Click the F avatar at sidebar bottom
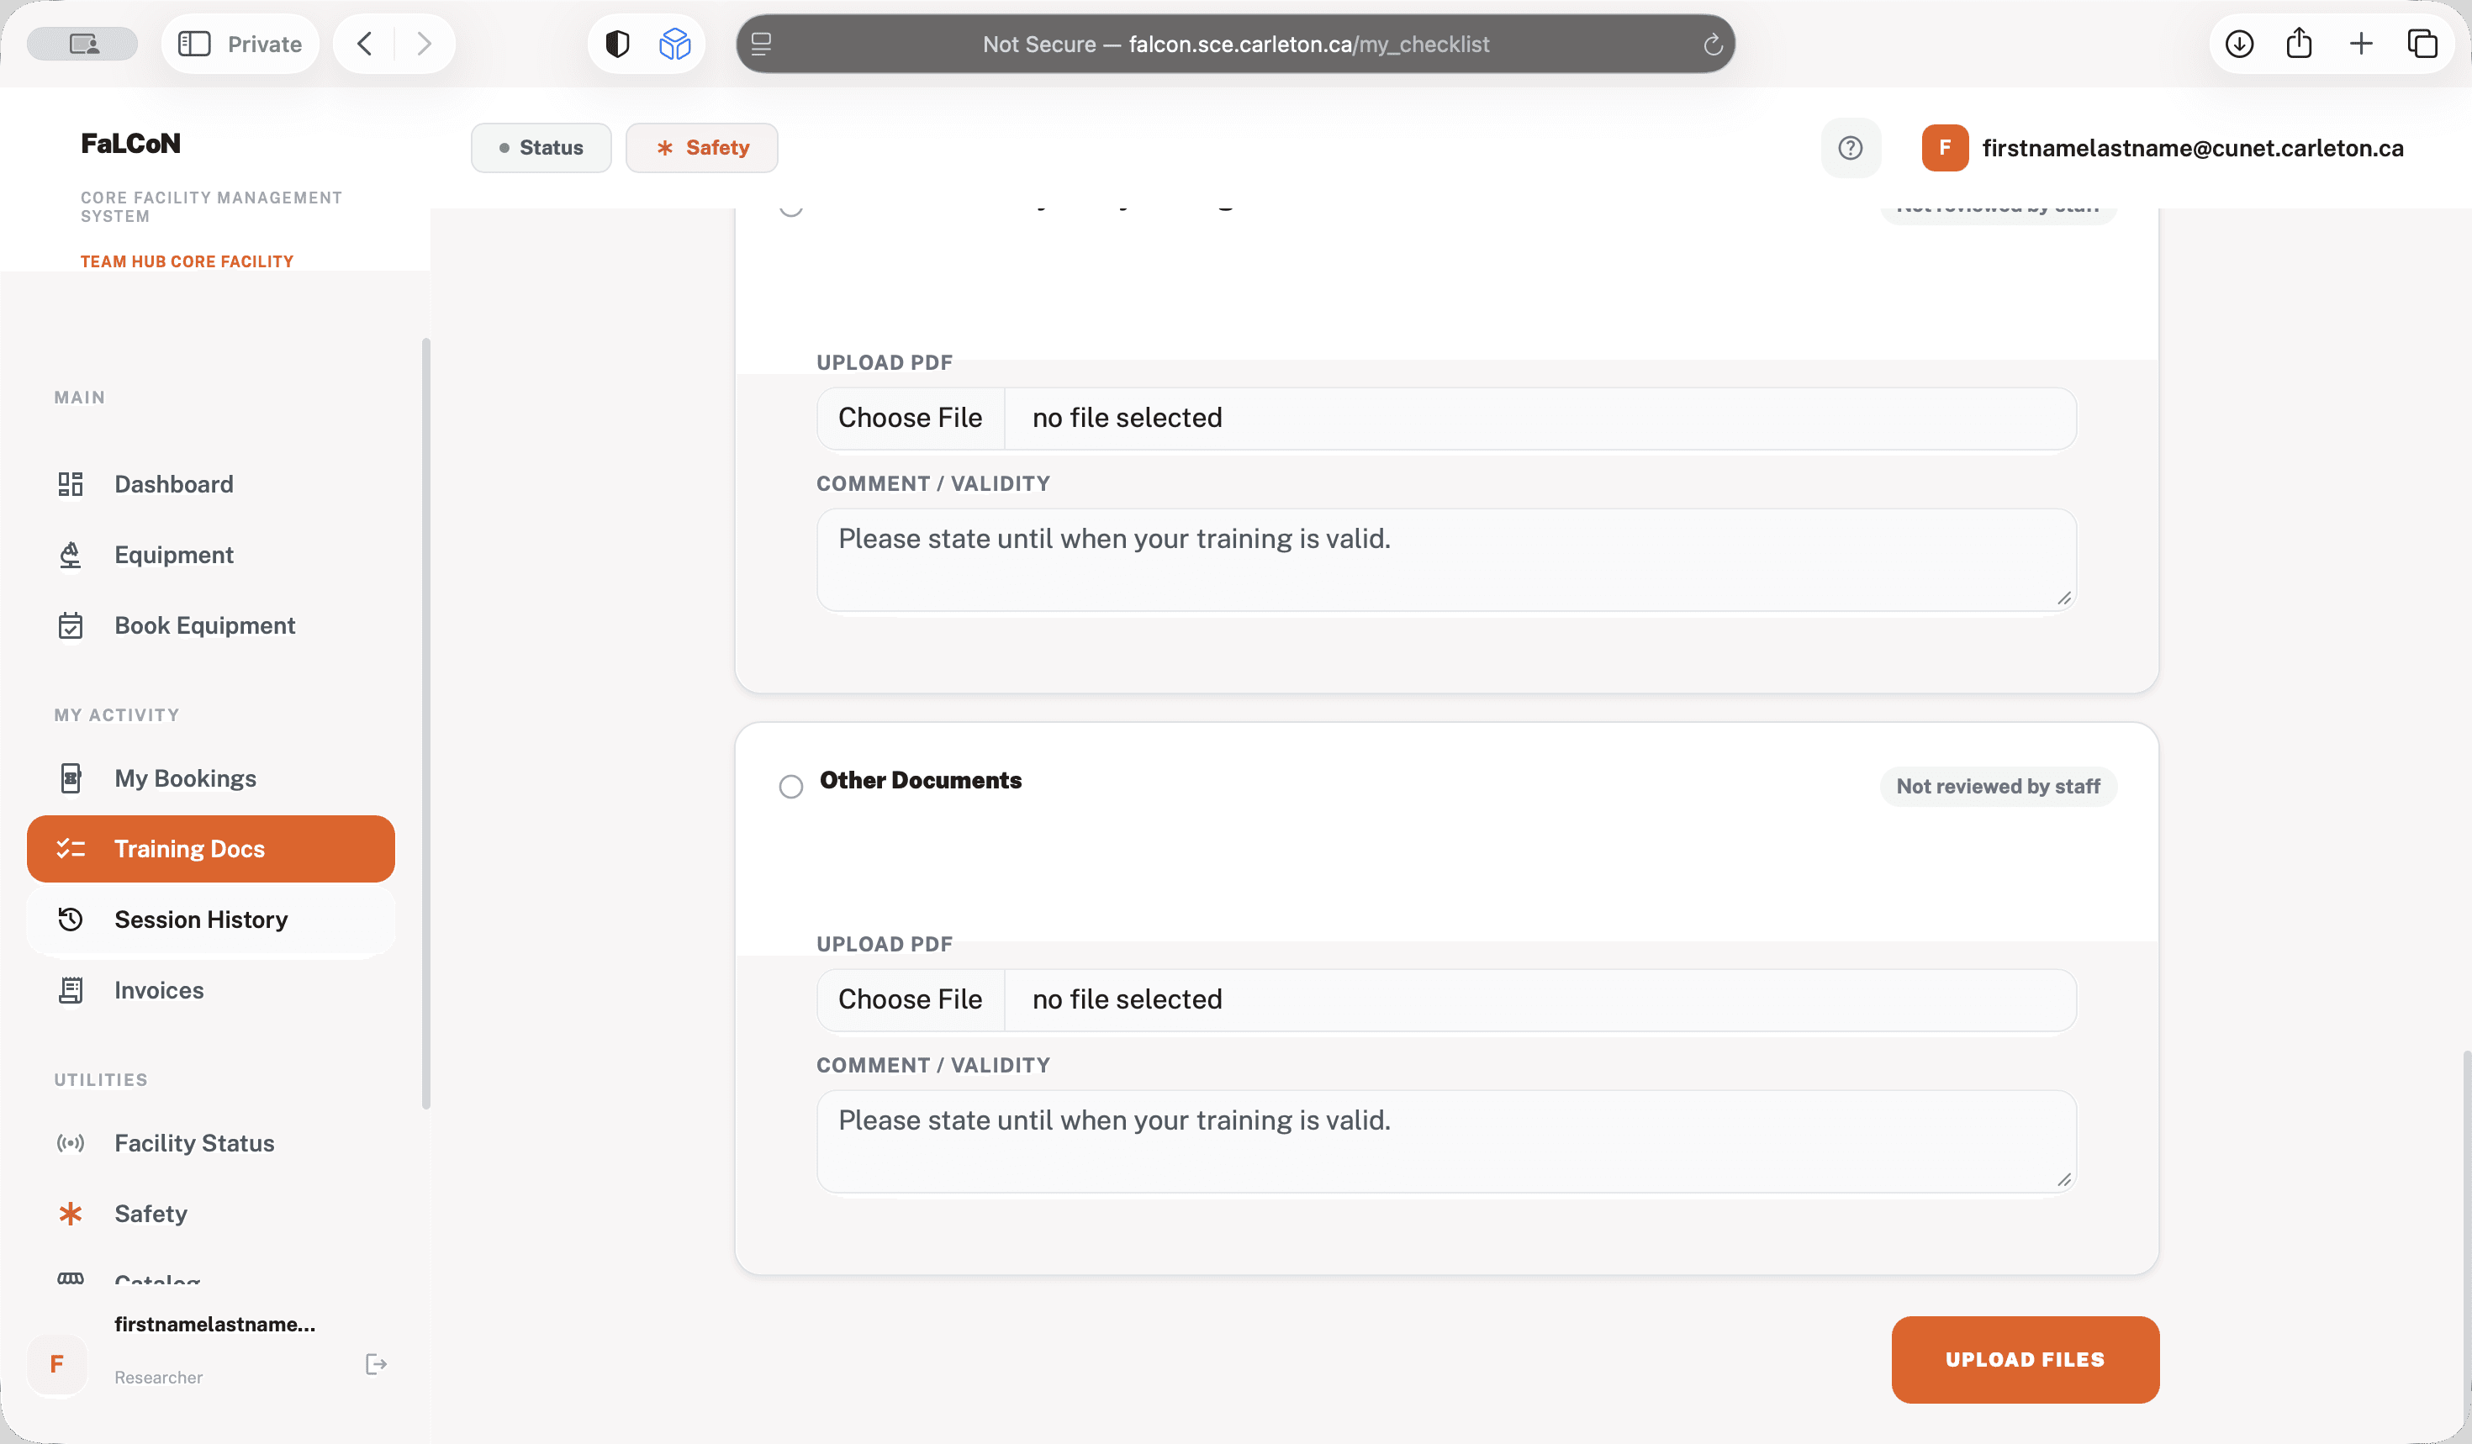Screen dimensions: 2472x1444 pyautogui.click(x=57, y=1365)
